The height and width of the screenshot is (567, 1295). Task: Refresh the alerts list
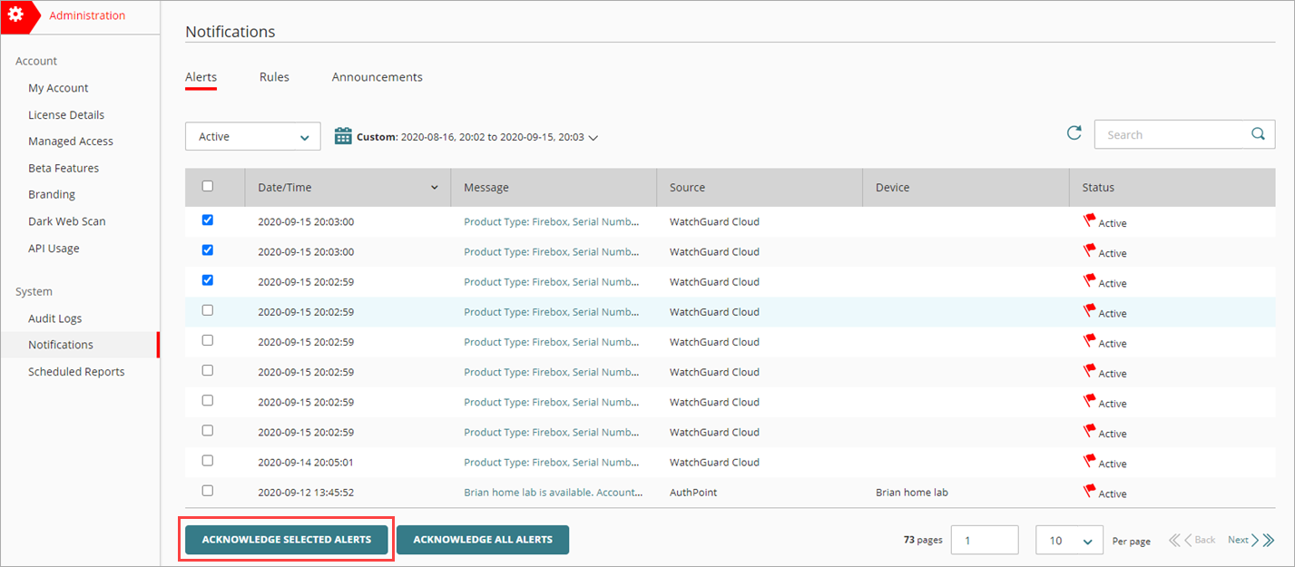pyautogui.click(x=1074, y=133)
